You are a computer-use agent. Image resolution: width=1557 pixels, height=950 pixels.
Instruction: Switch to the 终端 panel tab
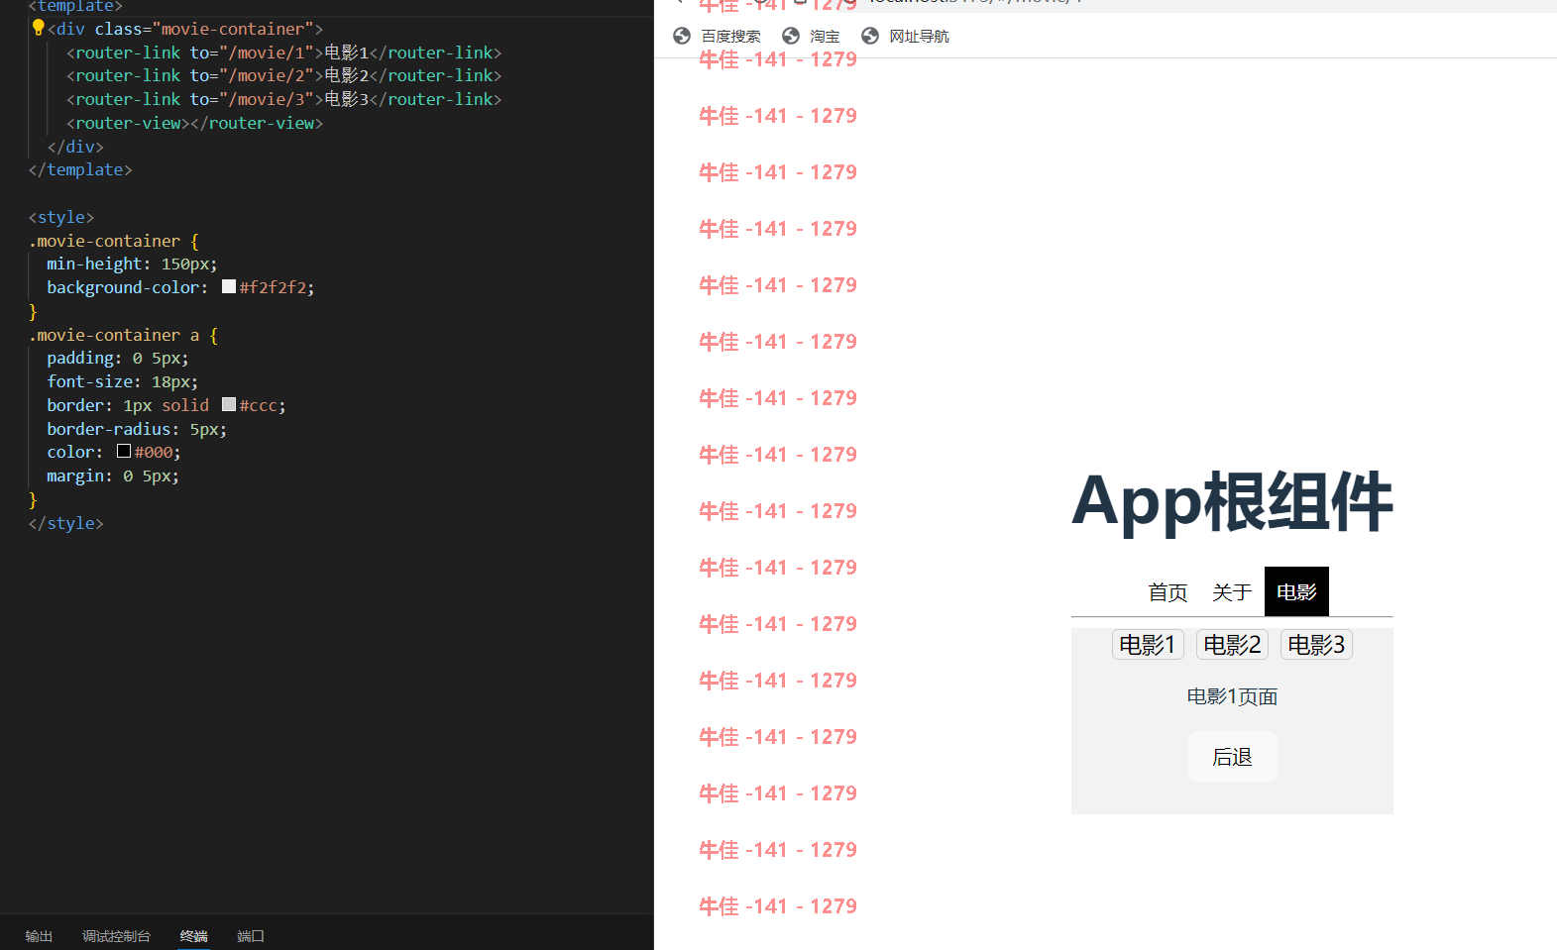coord(194,936)
